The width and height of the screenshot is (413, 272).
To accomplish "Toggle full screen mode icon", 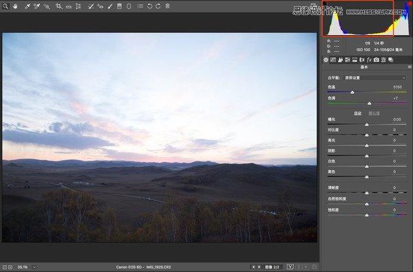I will tap(313, 5).
